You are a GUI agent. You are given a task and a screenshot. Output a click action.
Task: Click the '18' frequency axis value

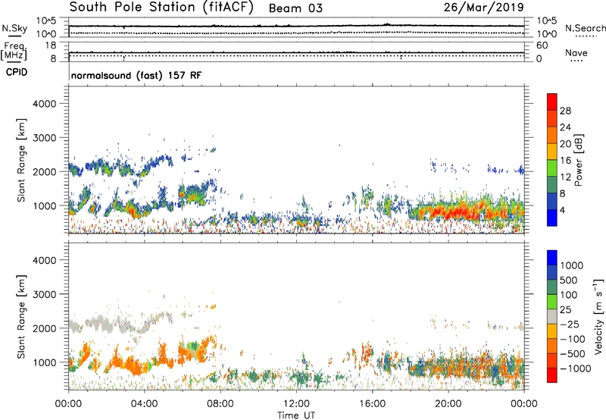(51, 45)
